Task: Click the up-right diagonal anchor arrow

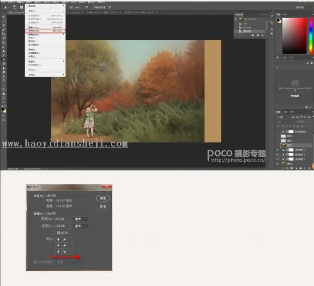Action: 64,239
